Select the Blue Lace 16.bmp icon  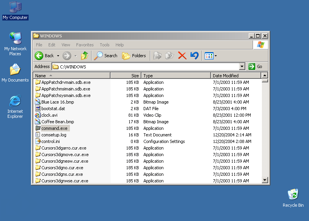37,102
